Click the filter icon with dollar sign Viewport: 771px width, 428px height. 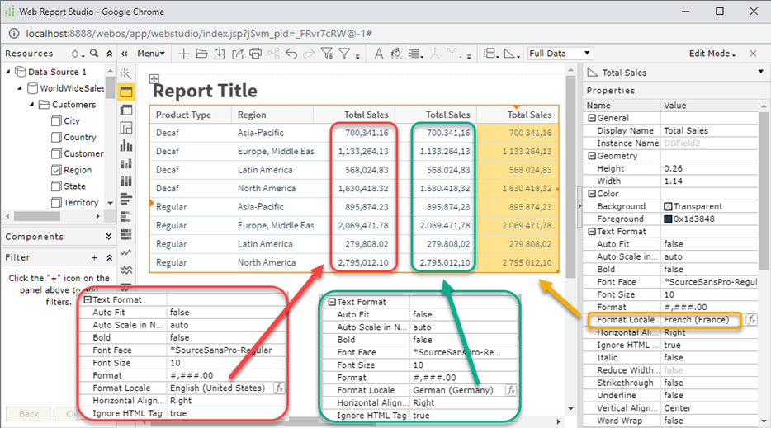click(x=327, y=54)
